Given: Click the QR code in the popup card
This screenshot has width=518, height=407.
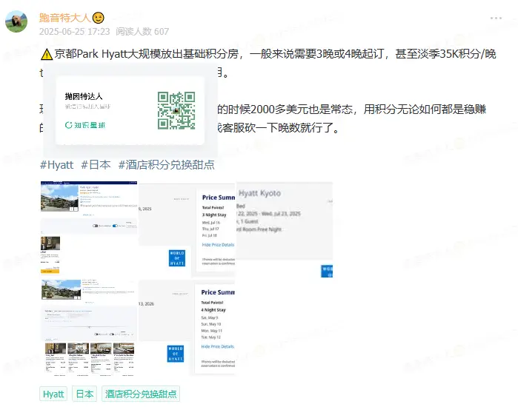Looking at the screenshot, I should (176, 110).
